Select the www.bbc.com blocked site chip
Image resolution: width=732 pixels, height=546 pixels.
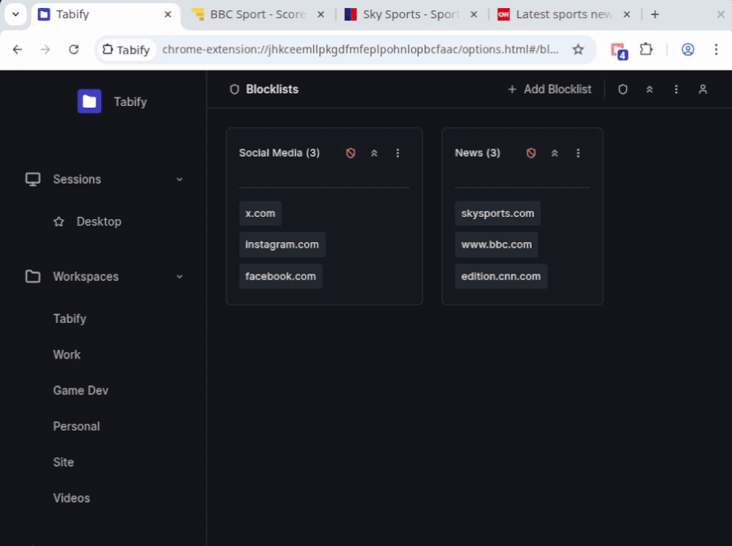tap(496, 245)
